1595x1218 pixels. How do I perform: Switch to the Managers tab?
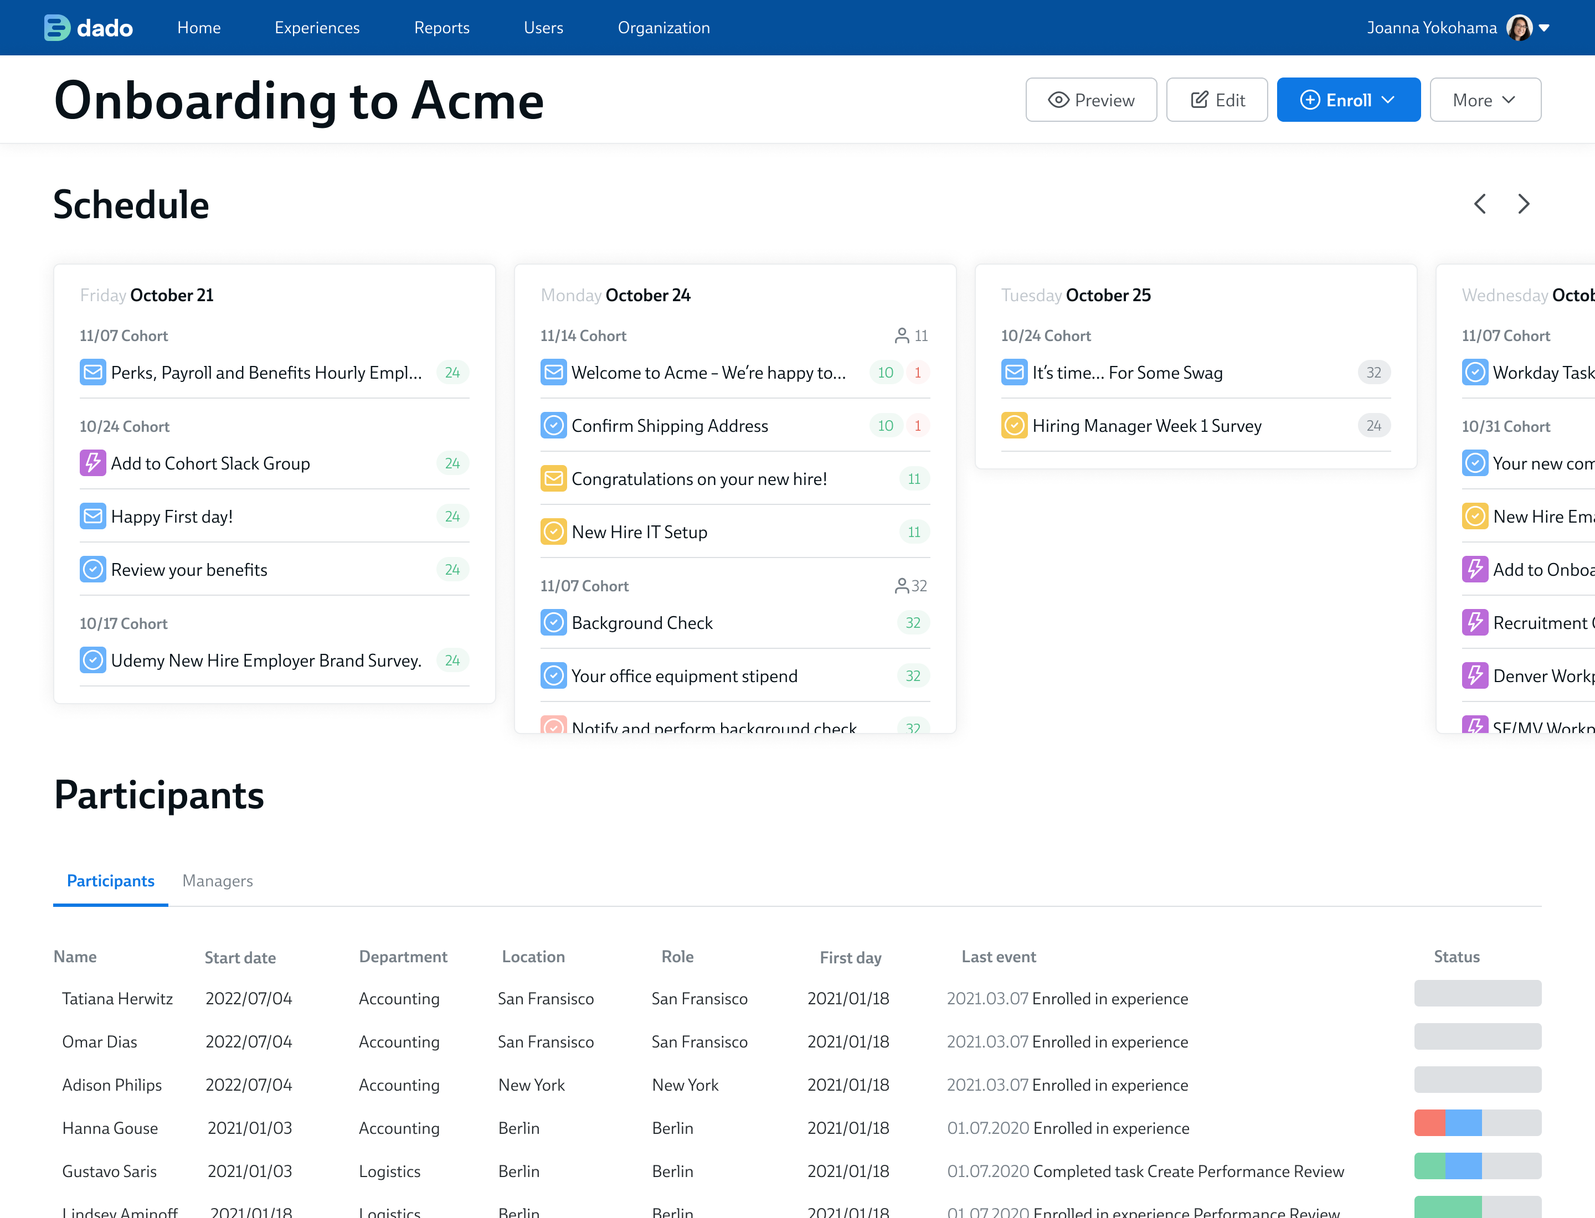pos(218,881)
